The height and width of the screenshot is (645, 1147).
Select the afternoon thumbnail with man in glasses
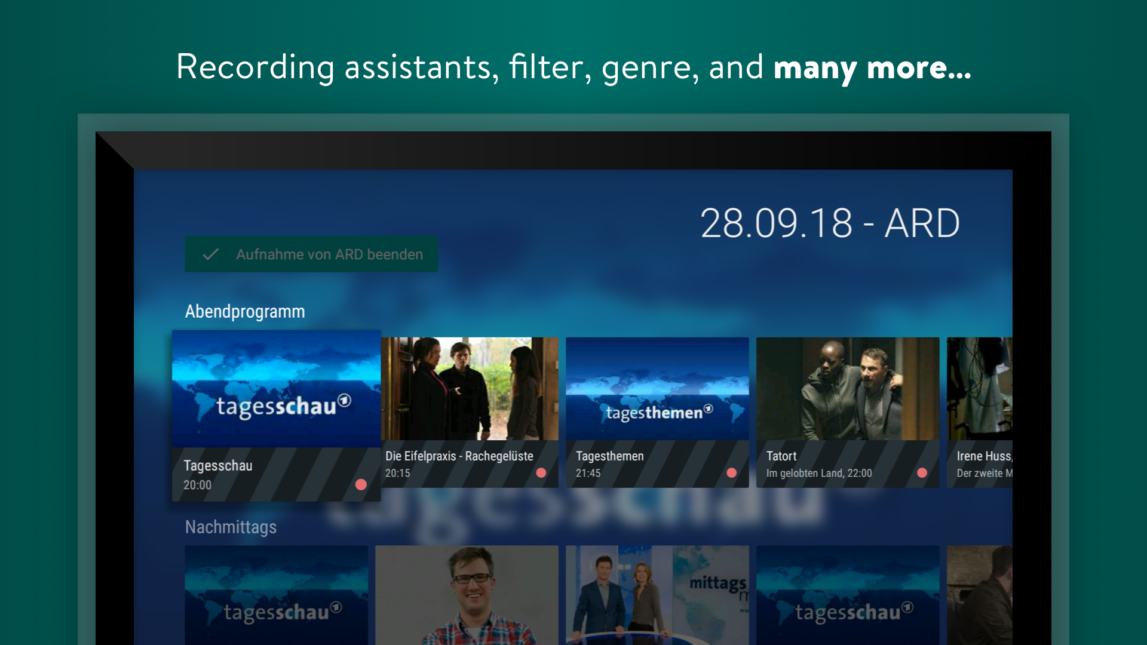click(x=467, y=595)
